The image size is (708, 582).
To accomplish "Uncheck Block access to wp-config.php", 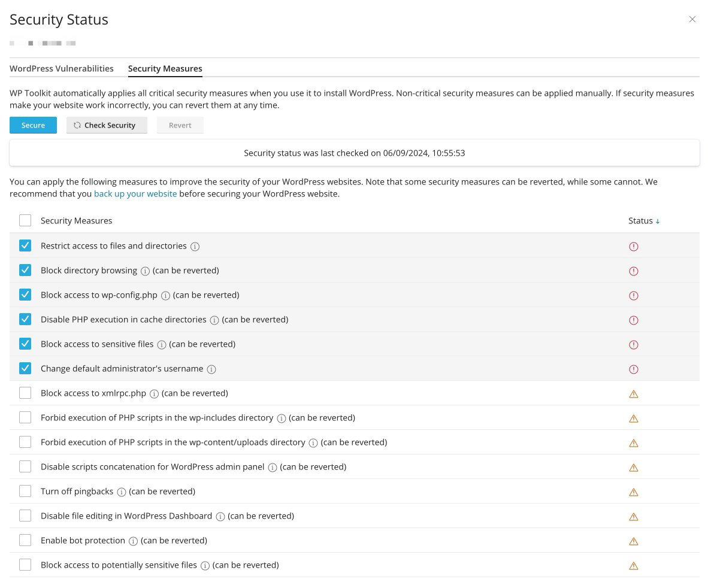I will [x=25, y=295].
